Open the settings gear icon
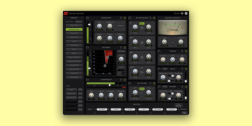 pos(186,13)
